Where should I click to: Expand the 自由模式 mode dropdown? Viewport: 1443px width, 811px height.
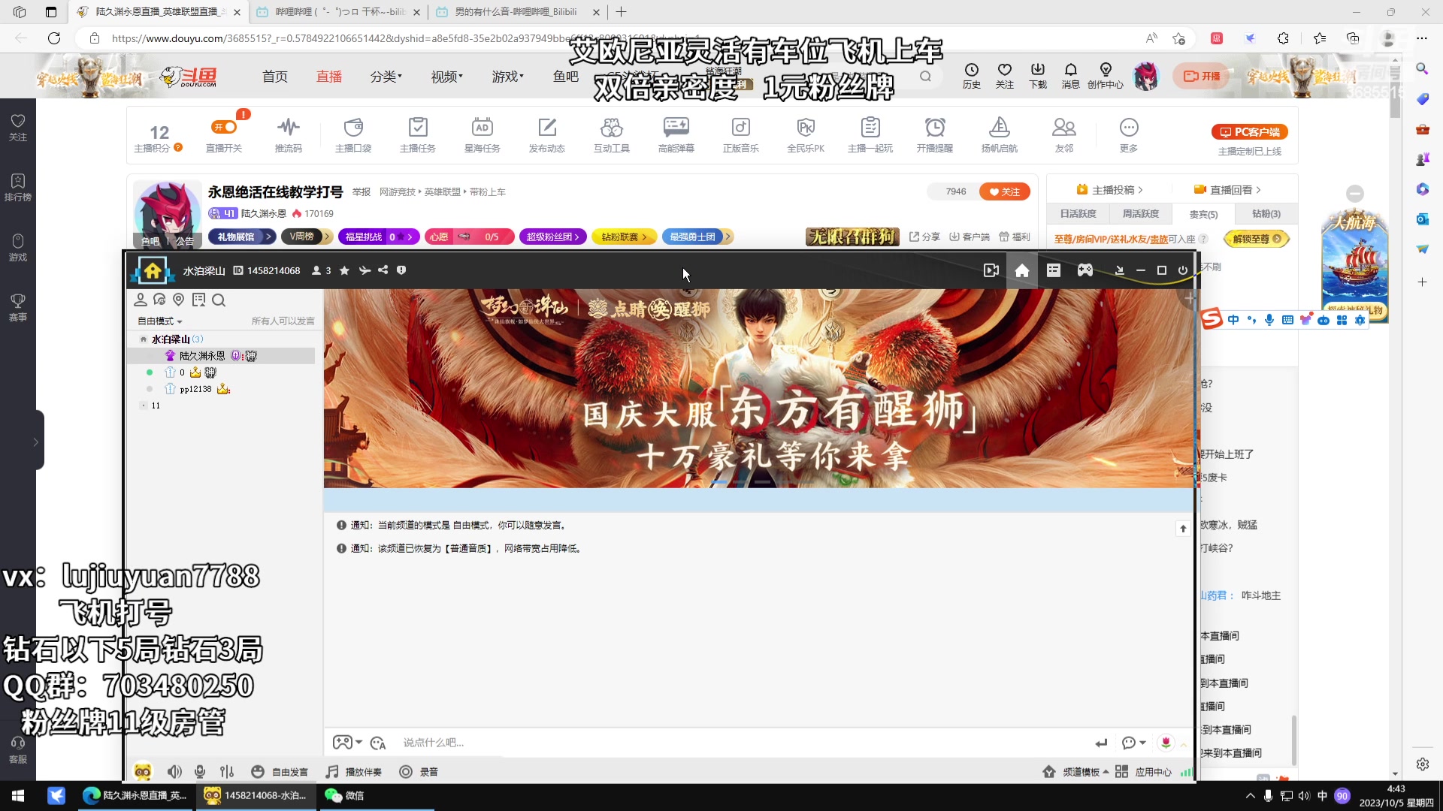(x=159, y=321)
